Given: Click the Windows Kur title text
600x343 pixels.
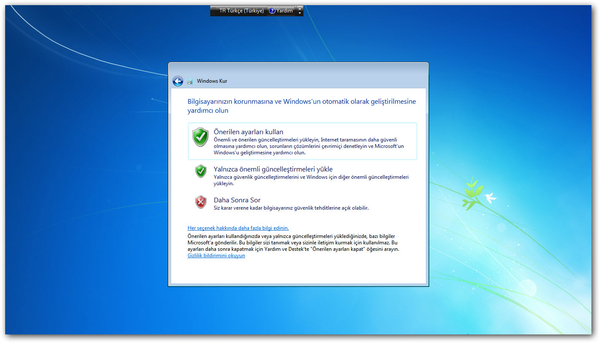Looking at the screenshot, I should tap(212, 81).
